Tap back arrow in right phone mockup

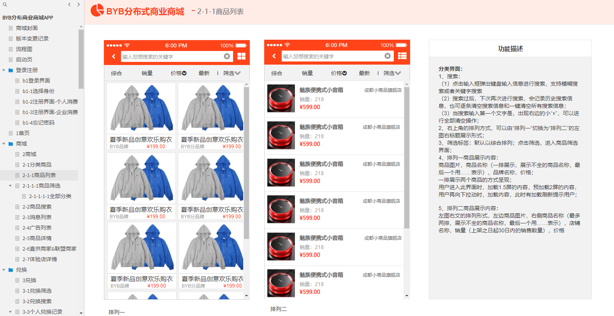[x=274, y=56]
